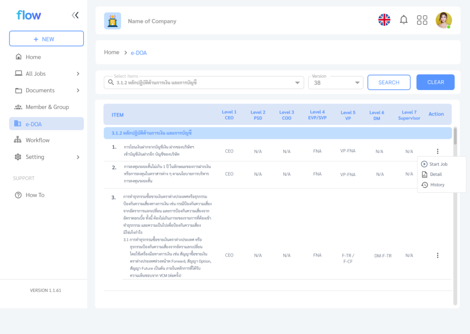Click Level 6 DM column header

tap(376, 115)
